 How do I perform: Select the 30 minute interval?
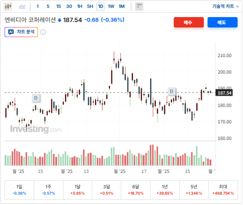coord(69,7)
